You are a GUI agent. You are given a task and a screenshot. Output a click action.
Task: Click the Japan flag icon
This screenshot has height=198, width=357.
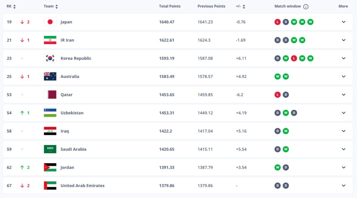50,22
